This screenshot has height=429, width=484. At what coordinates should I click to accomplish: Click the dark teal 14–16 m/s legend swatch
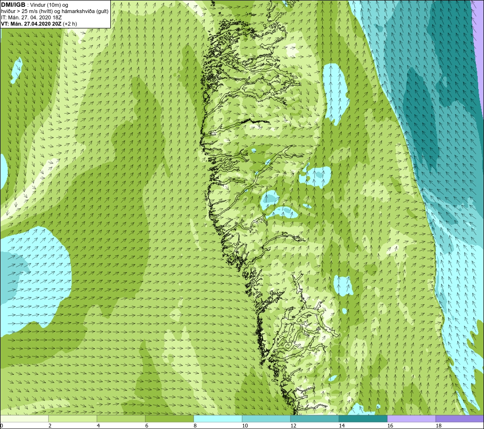tap(363, 418)
